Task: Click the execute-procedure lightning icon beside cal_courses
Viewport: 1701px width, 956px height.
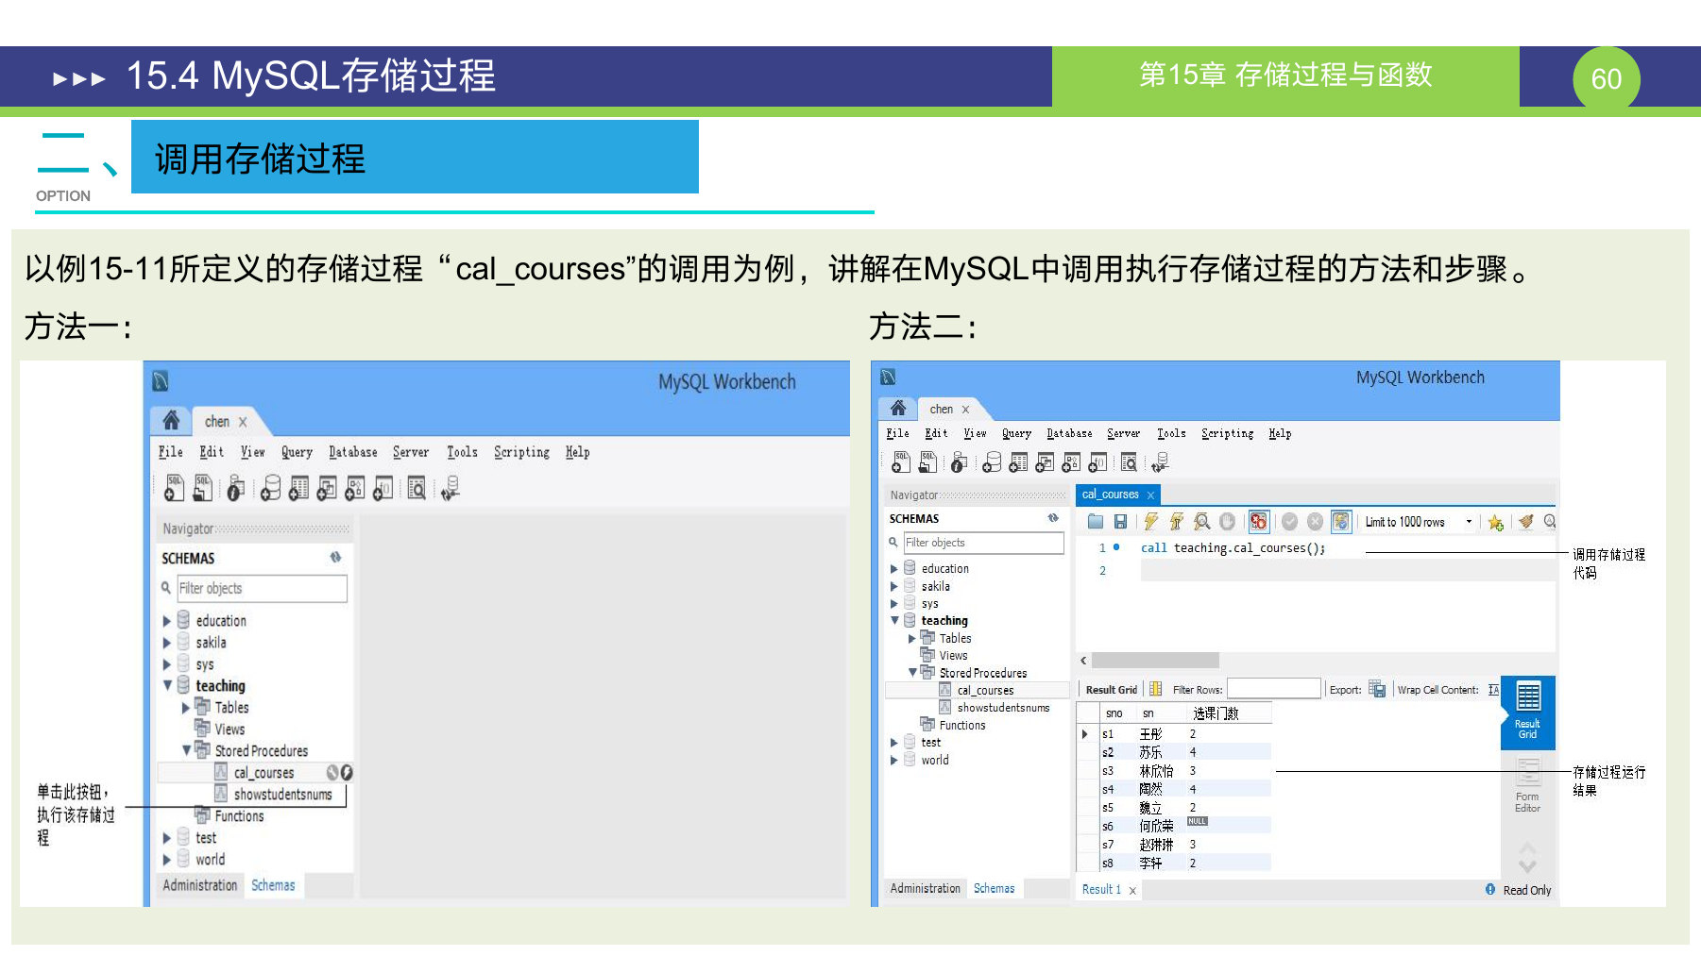Action: pyautogui.click(x=347, y=772)
